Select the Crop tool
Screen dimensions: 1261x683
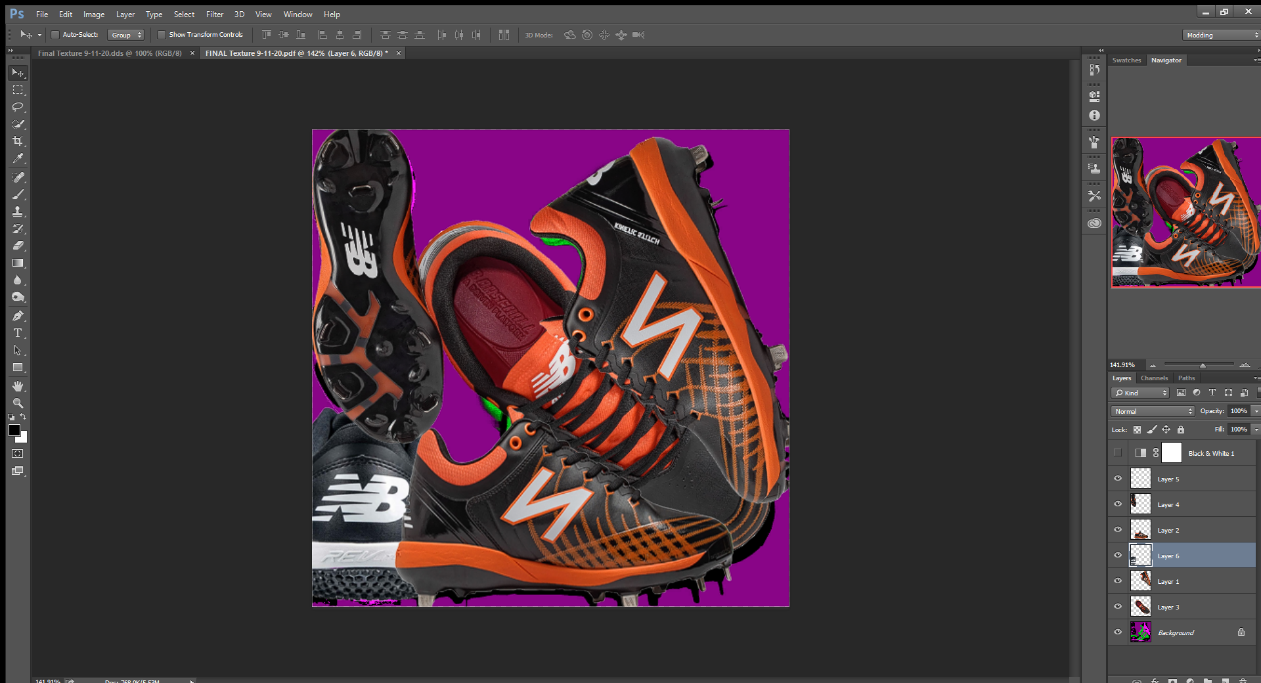click(18, 141)
